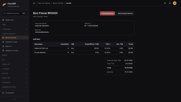Viewport: 181px width, 102px height.
Task: Expand the Financiar section
Action: point(15,29)
